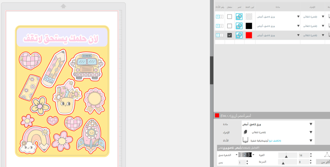
Task: Select the rocket sticker on canvas
Action: point(91,136)
